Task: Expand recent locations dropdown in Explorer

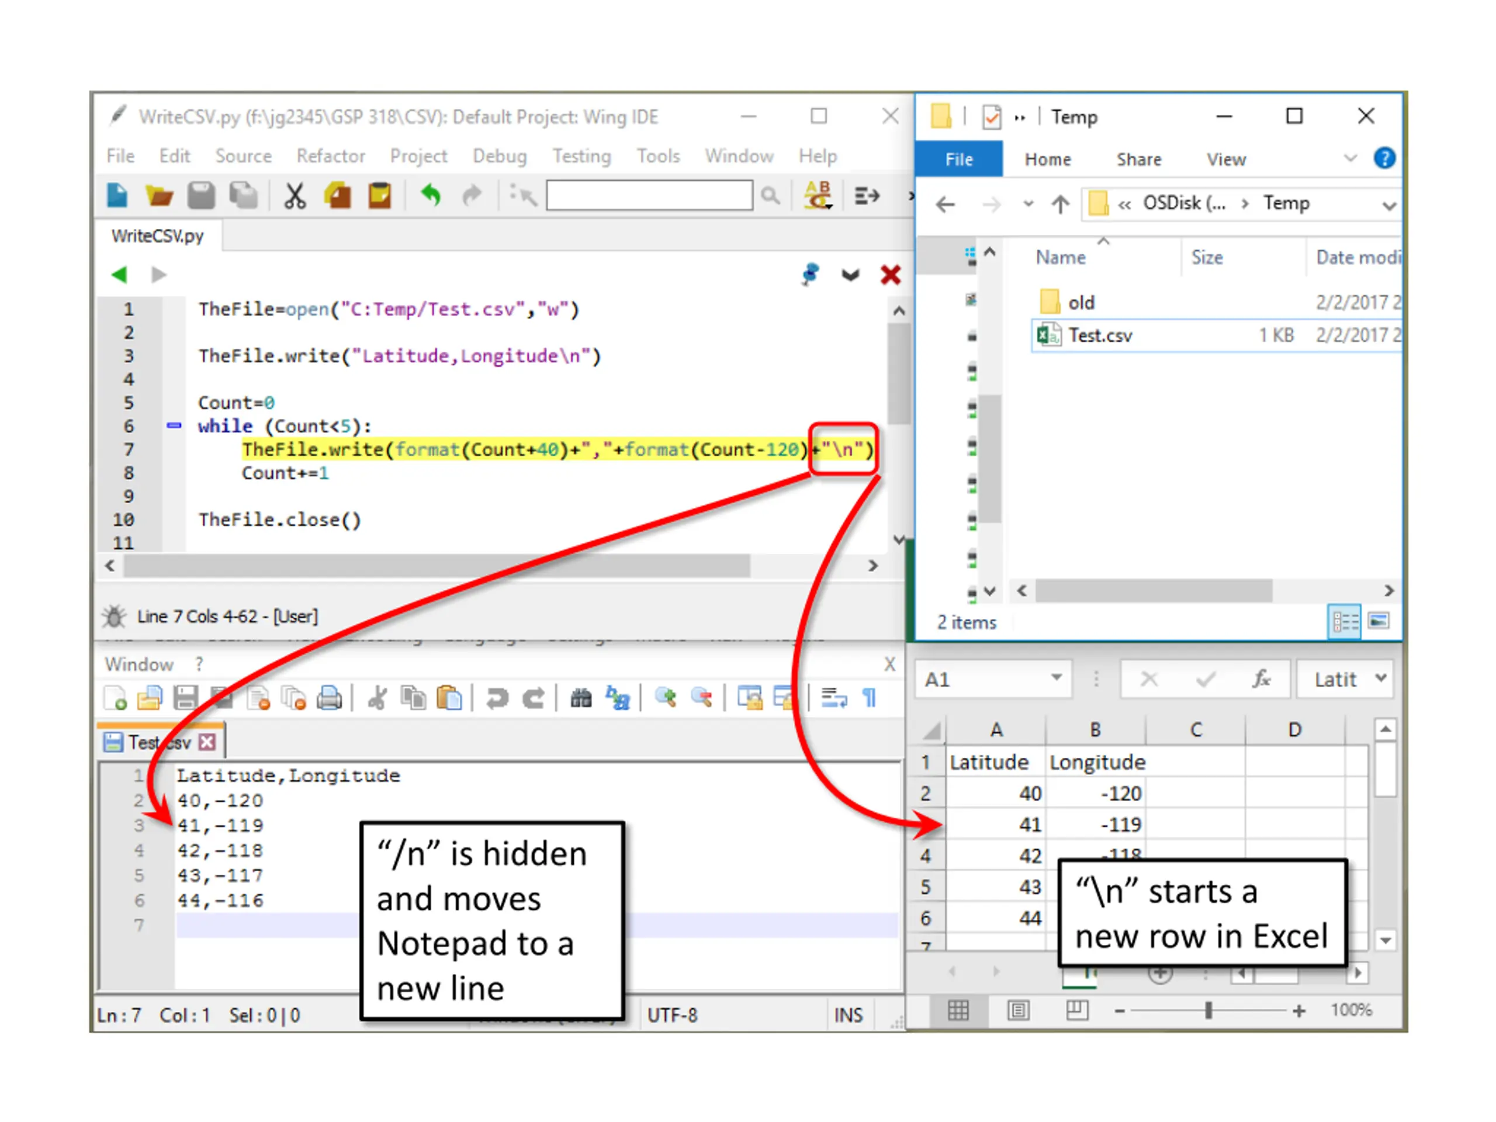Action: tap(1028, 203)
